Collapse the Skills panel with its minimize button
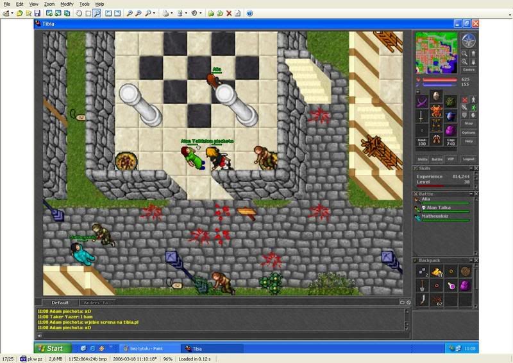Image resolution: width=513 pixels, height=363 pixels. pyautogui.click(x=471, y=168)
